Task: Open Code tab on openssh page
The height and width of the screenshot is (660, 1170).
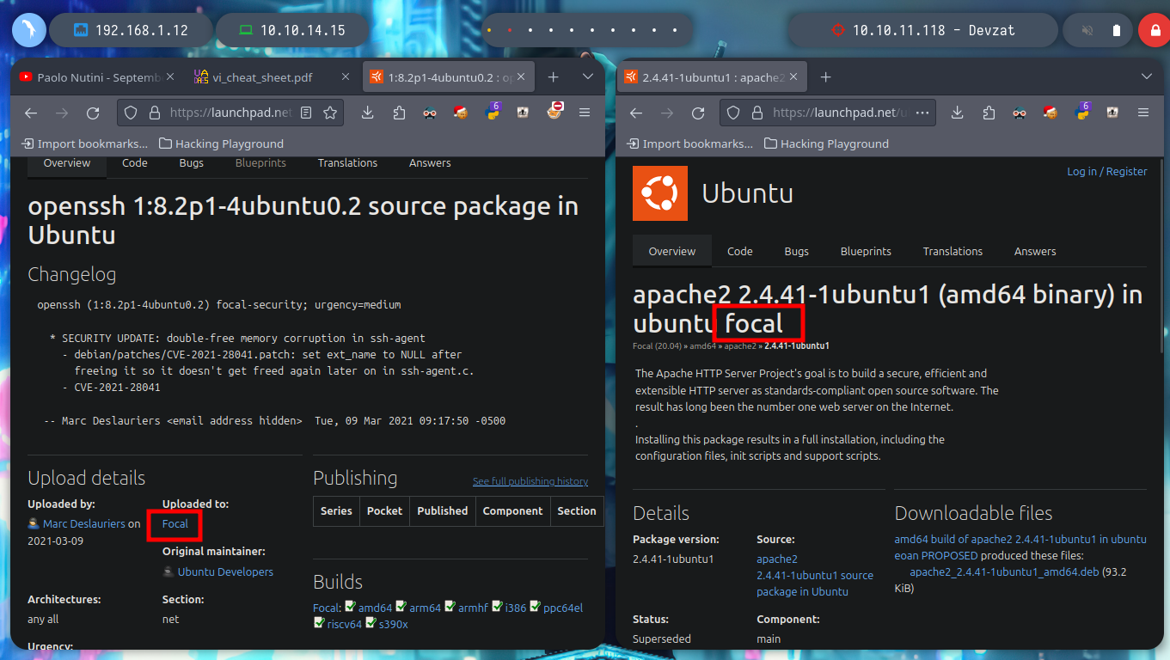Action: click(x=135, y=162)
